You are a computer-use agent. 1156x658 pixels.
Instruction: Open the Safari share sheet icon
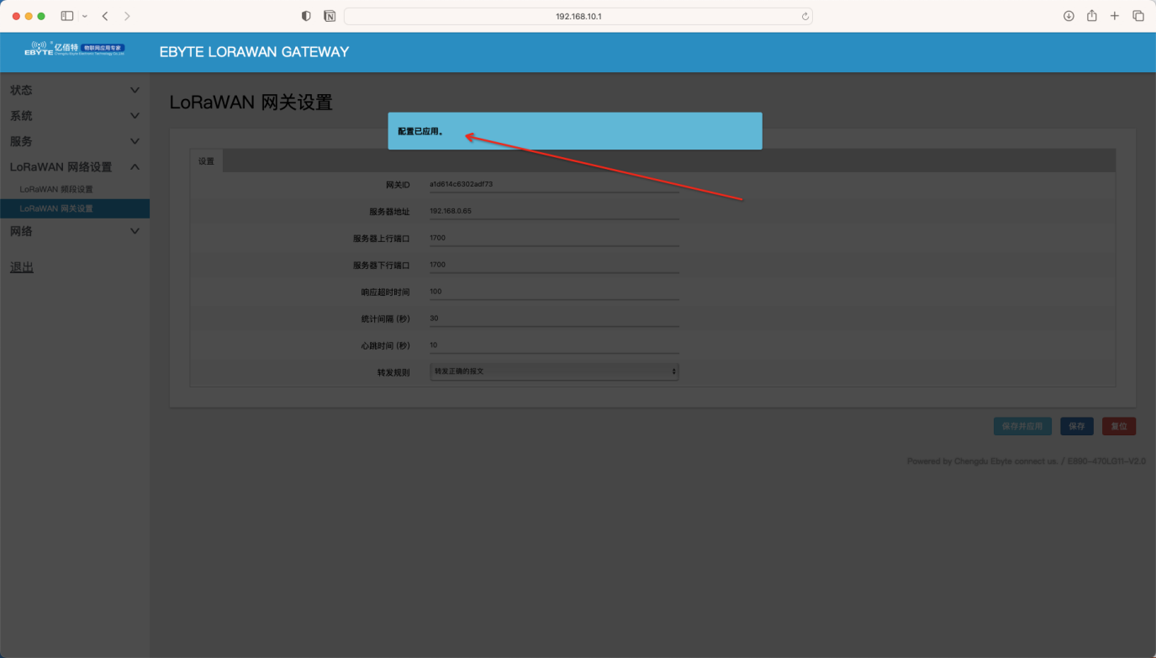coord(1091,15)
